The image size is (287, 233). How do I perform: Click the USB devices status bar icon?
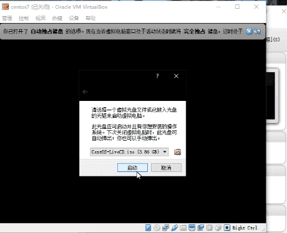pyautogui.click(x=174, y=228)
